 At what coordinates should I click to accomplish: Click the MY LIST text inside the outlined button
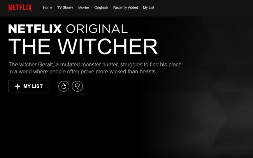(x=33, y=86)
